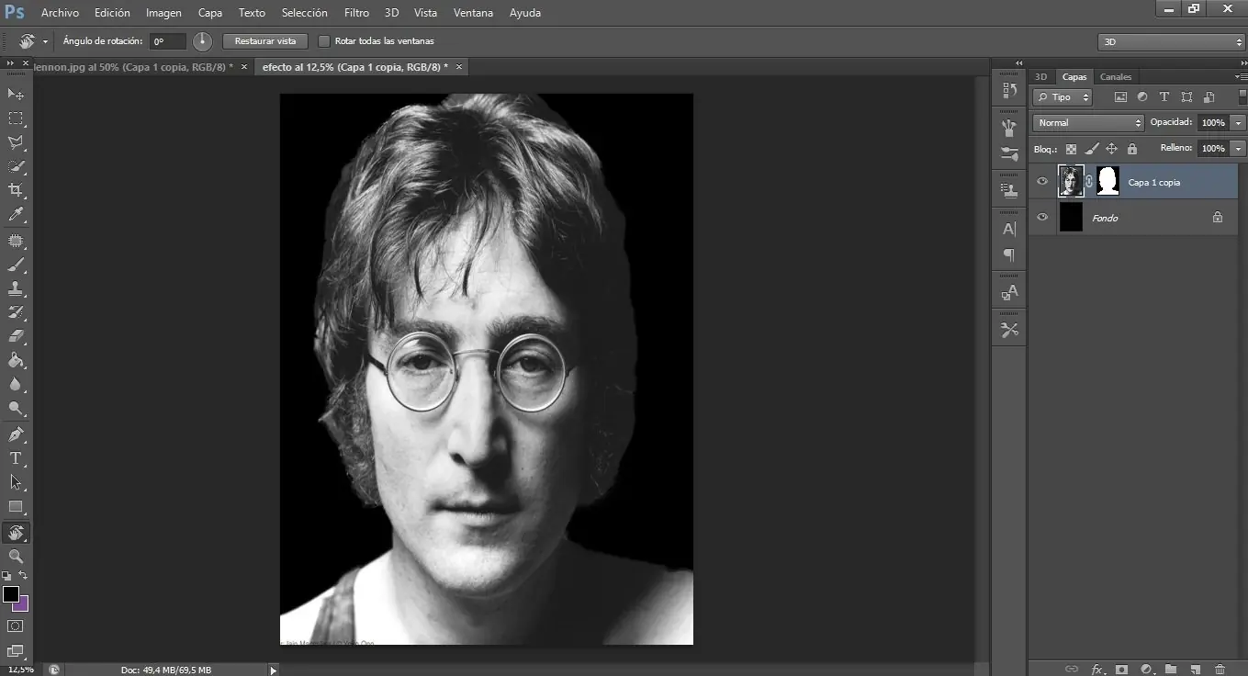Viewport: 1248px width, 676px height.
Task: Open the Normal blend mode dropdown
Action: point(1087,122)
